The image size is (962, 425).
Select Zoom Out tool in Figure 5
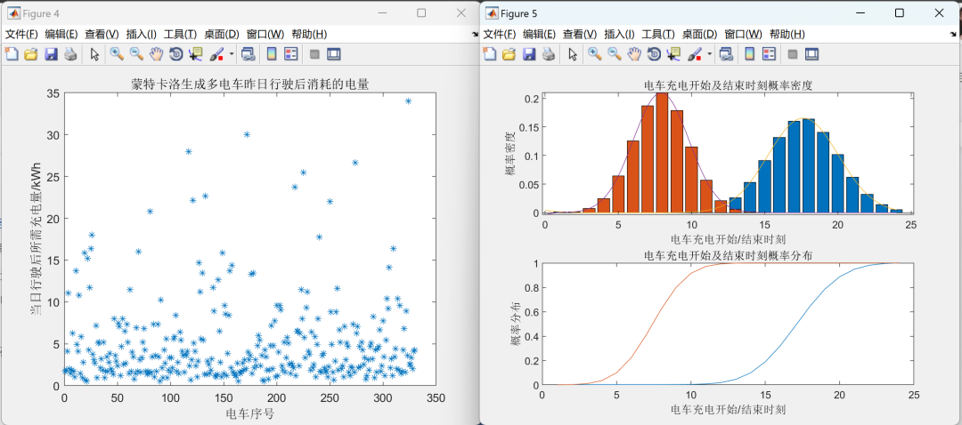(x=614, y=54)
